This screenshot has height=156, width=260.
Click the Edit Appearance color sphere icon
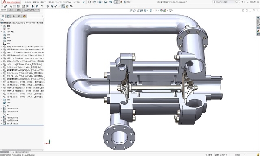161,10
